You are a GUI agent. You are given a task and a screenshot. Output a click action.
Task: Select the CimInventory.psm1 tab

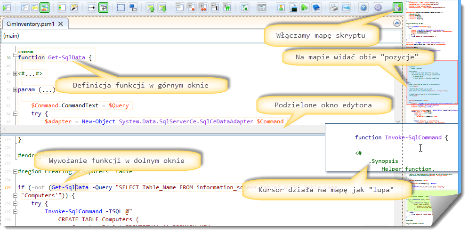pyautogui.click(x=31, y=24)
